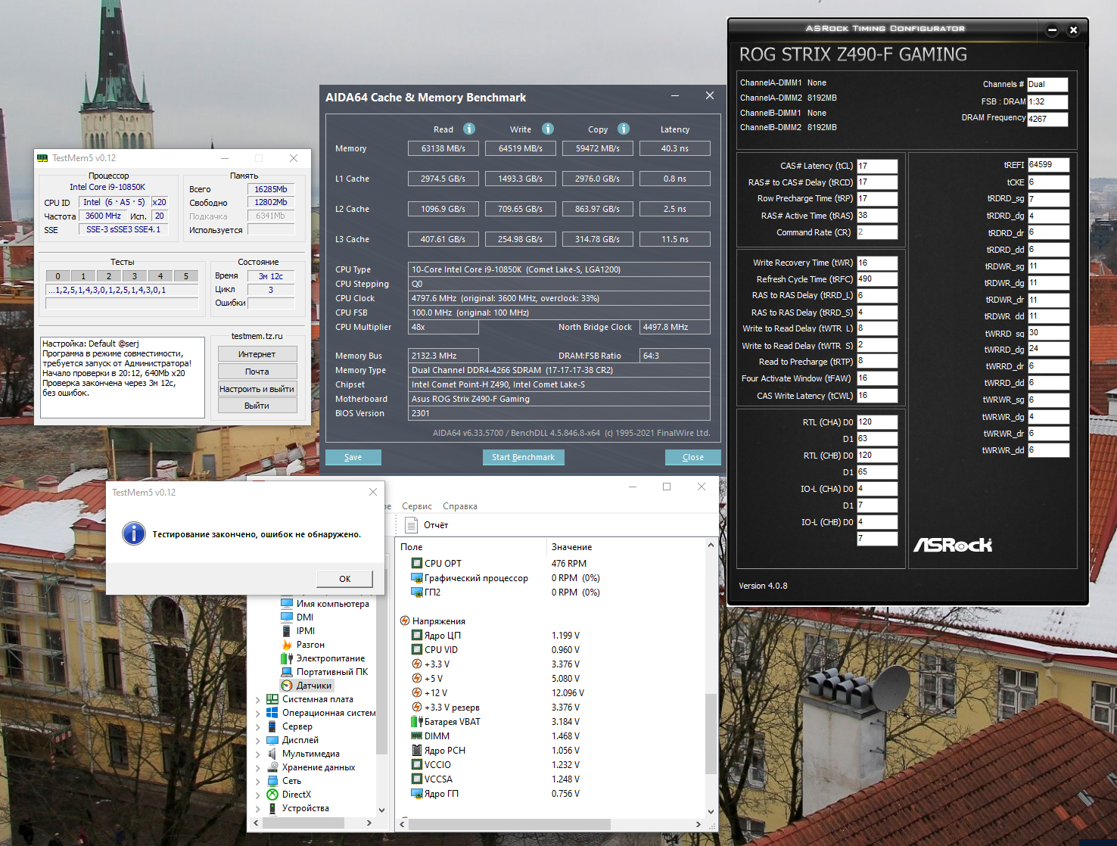
Task: Click Close button in AIDA64 benchmark
Action: 693,457
